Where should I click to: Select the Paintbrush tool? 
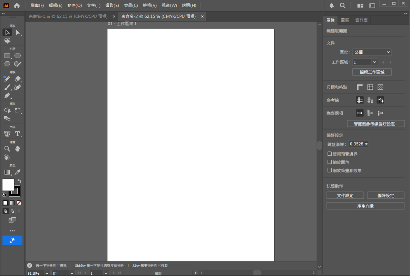[7, 87]
